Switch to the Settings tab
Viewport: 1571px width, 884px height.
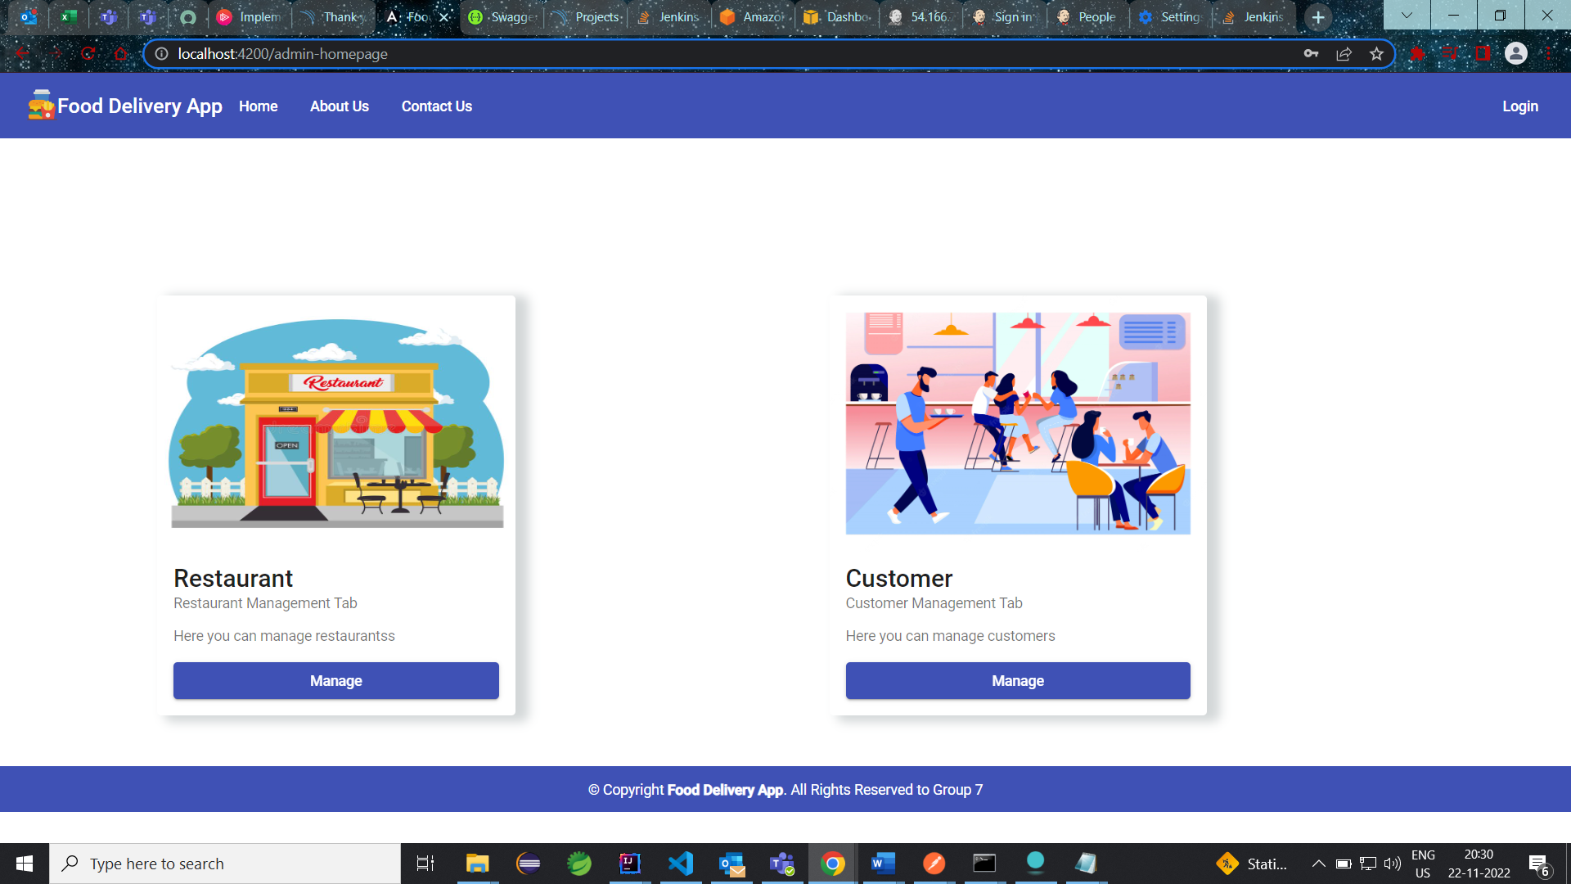pyautogui.click(x=1172, y=17)
